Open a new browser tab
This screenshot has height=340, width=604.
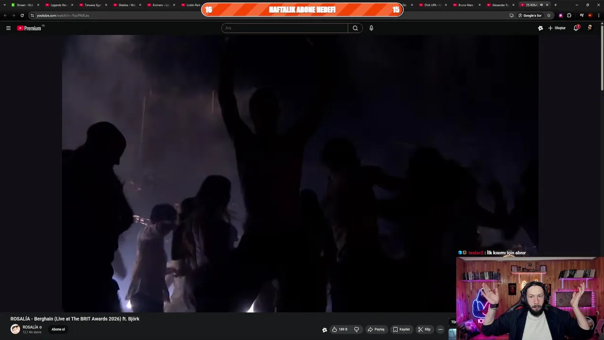click(x=555, y=5)
